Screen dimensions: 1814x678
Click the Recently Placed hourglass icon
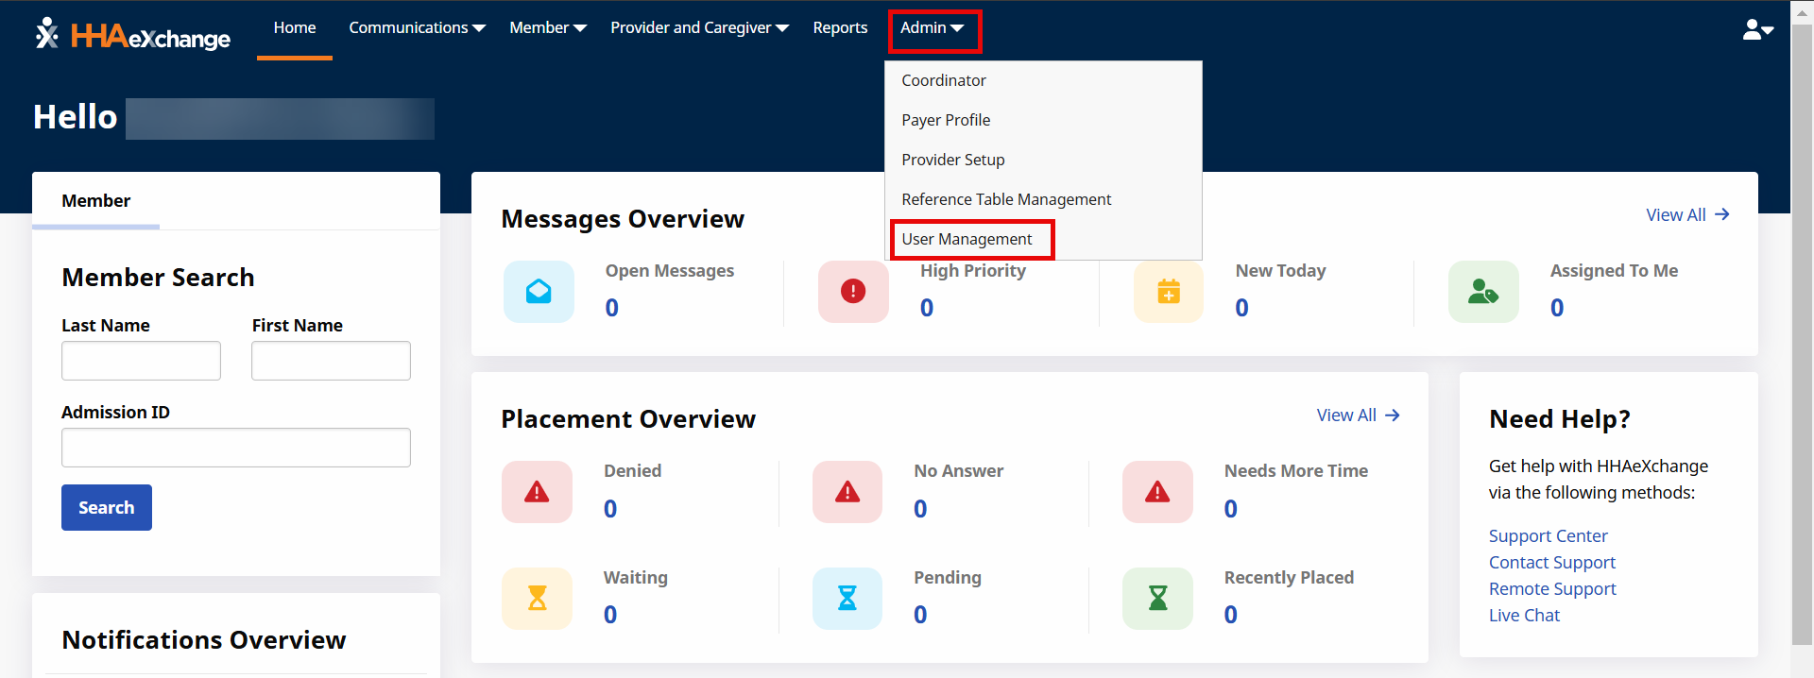click(x=1157, y=598)
